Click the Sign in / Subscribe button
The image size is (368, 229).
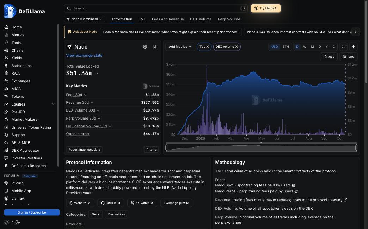pyautogui.click(x=32, y=212)
